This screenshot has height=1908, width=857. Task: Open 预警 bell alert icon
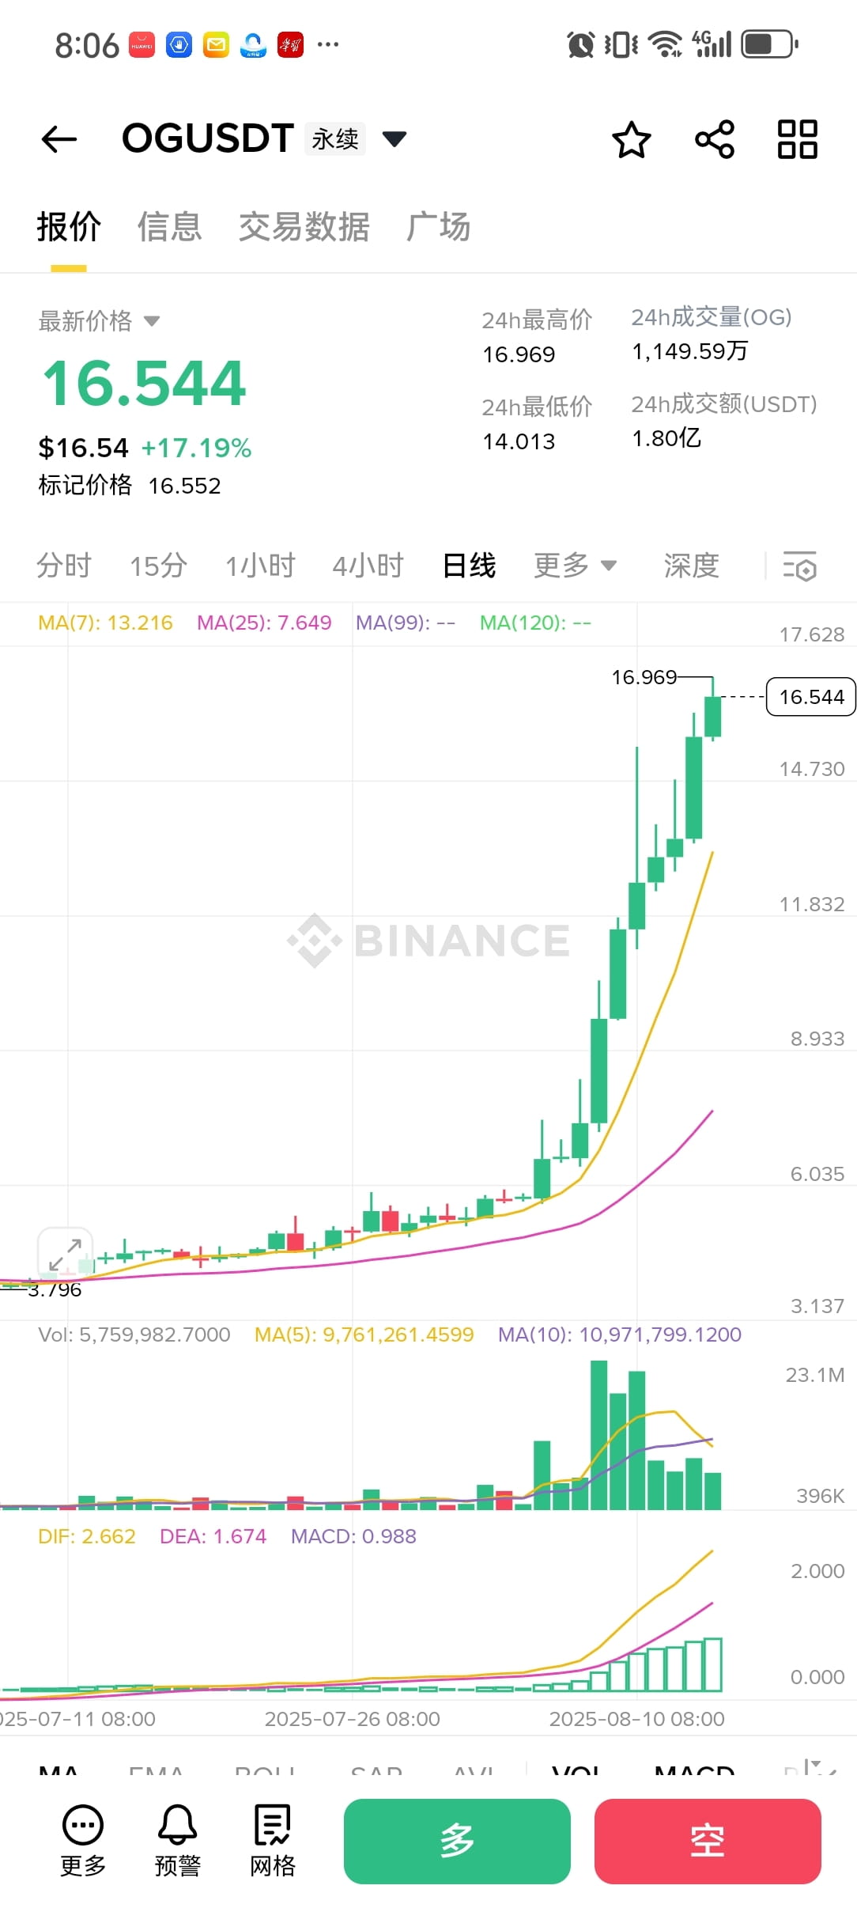(178, 1840)
